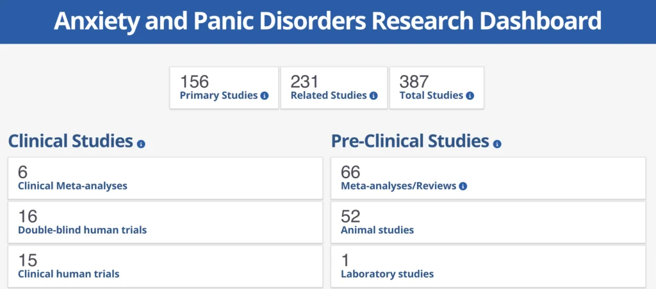Select the Clinical Studies section heading

point(70,141)
